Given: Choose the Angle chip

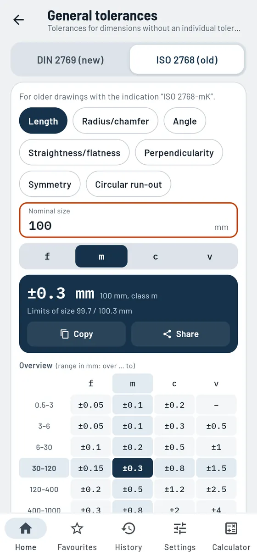Looking at the screenshot, I should click(185, 121).
